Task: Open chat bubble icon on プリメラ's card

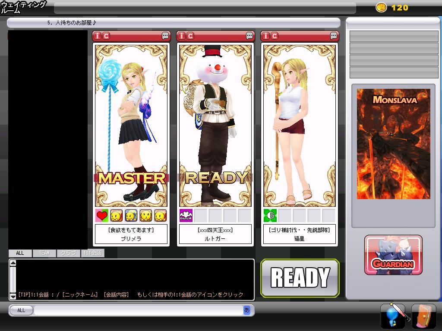Action: [165, 36]
